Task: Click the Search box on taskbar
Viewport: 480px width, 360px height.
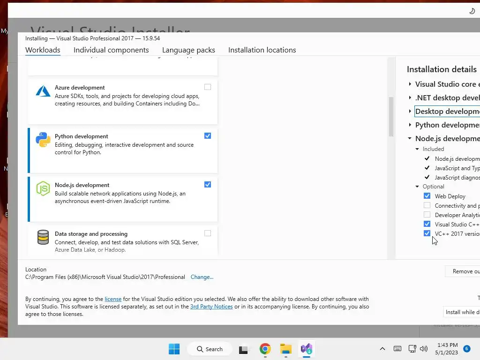Action: click(x=210, y=349)
